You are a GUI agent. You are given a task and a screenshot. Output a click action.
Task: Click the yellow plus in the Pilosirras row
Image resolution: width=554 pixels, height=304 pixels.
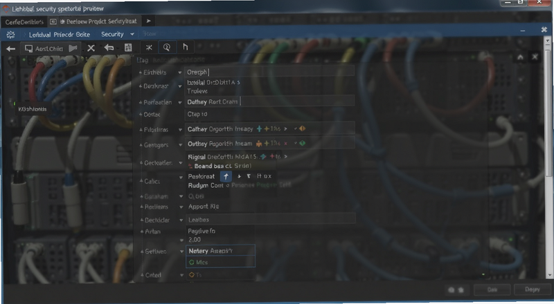coord(267,129)
